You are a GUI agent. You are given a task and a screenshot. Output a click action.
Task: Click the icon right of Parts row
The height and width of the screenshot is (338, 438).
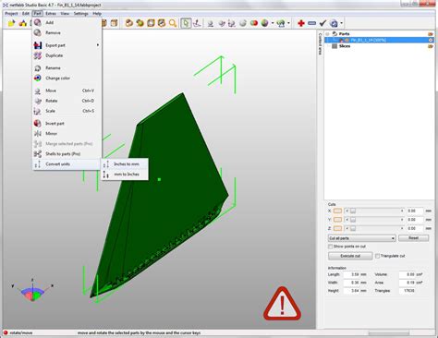(x=431, y=34)
